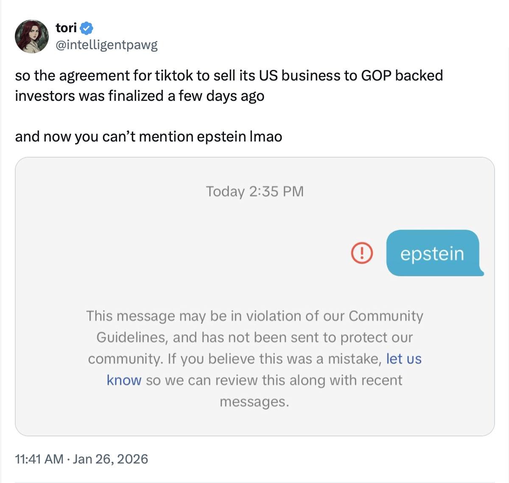The width and height of the screenshot is (509, 483).
Task: Visit the @intelligentpawg handle link
Action: tap(106, 44)
